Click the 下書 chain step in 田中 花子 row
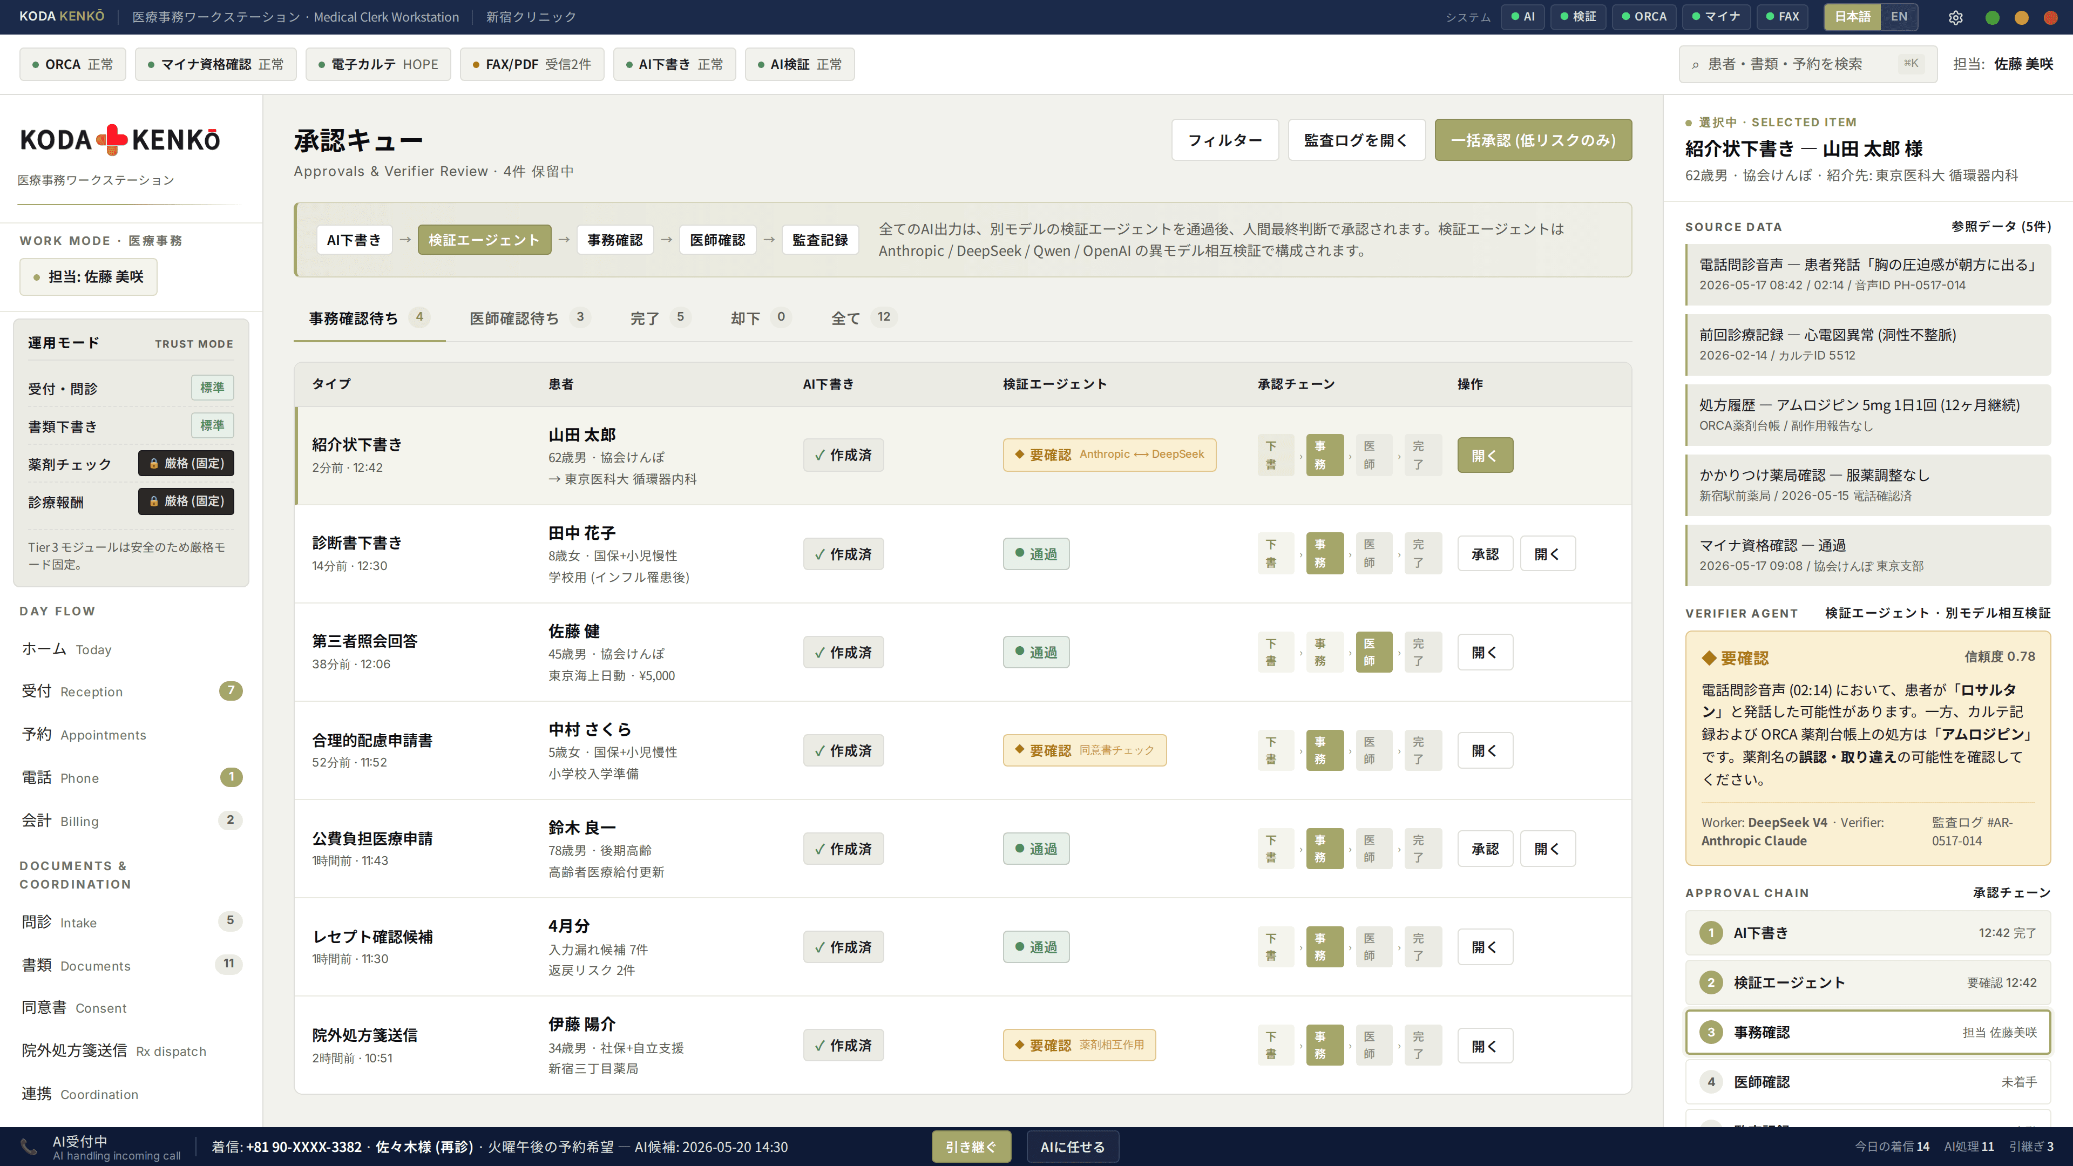 click(1276, 554)
